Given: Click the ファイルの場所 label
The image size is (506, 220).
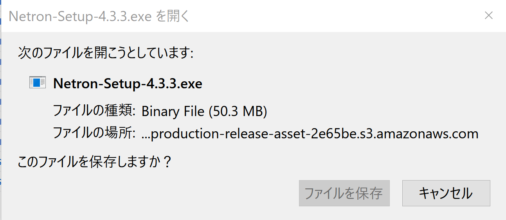Looking at the screenshot, I should [x=94, y=134].
